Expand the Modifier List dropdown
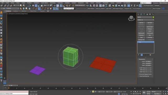 coord(146,20)
